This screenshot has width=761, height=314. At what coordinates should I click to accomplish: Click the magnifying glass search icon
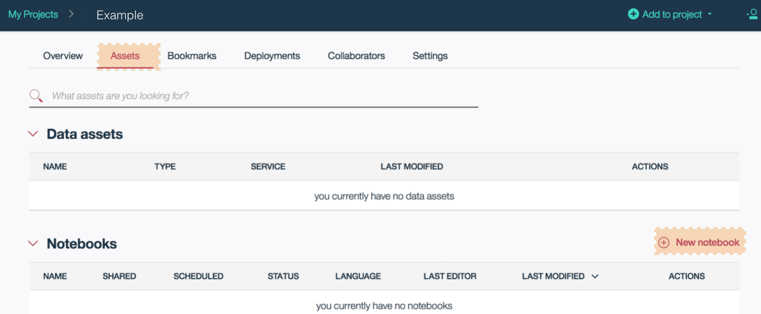36,95
